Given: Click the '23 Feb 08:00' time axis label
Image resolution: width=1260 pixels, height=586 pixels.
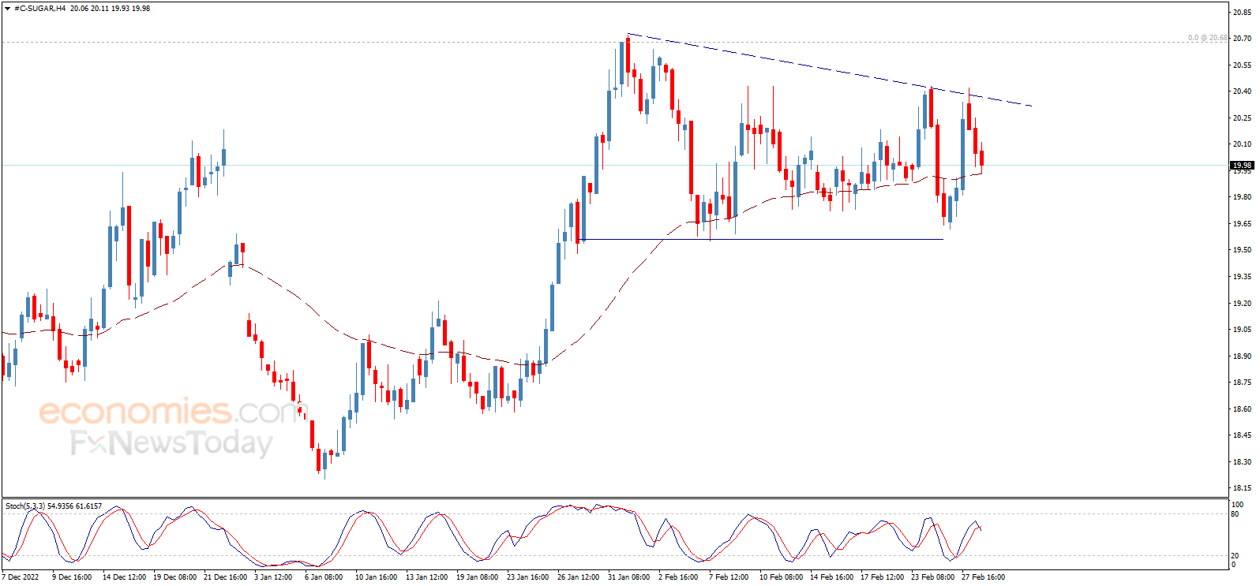Looking at the screenshot, I should (x=932, y=577).
